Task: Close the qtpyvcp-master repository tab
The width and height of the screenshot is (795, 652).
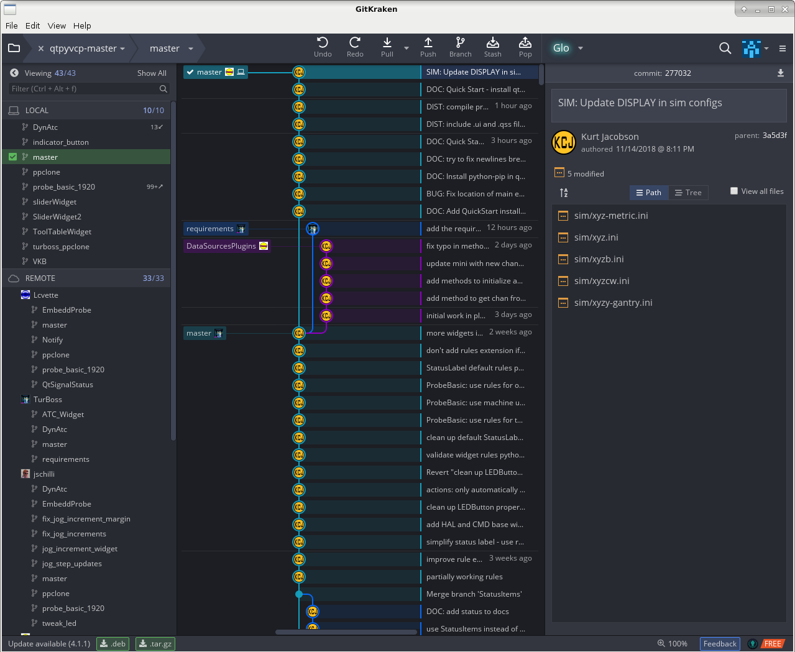Action: coord(41,48)
